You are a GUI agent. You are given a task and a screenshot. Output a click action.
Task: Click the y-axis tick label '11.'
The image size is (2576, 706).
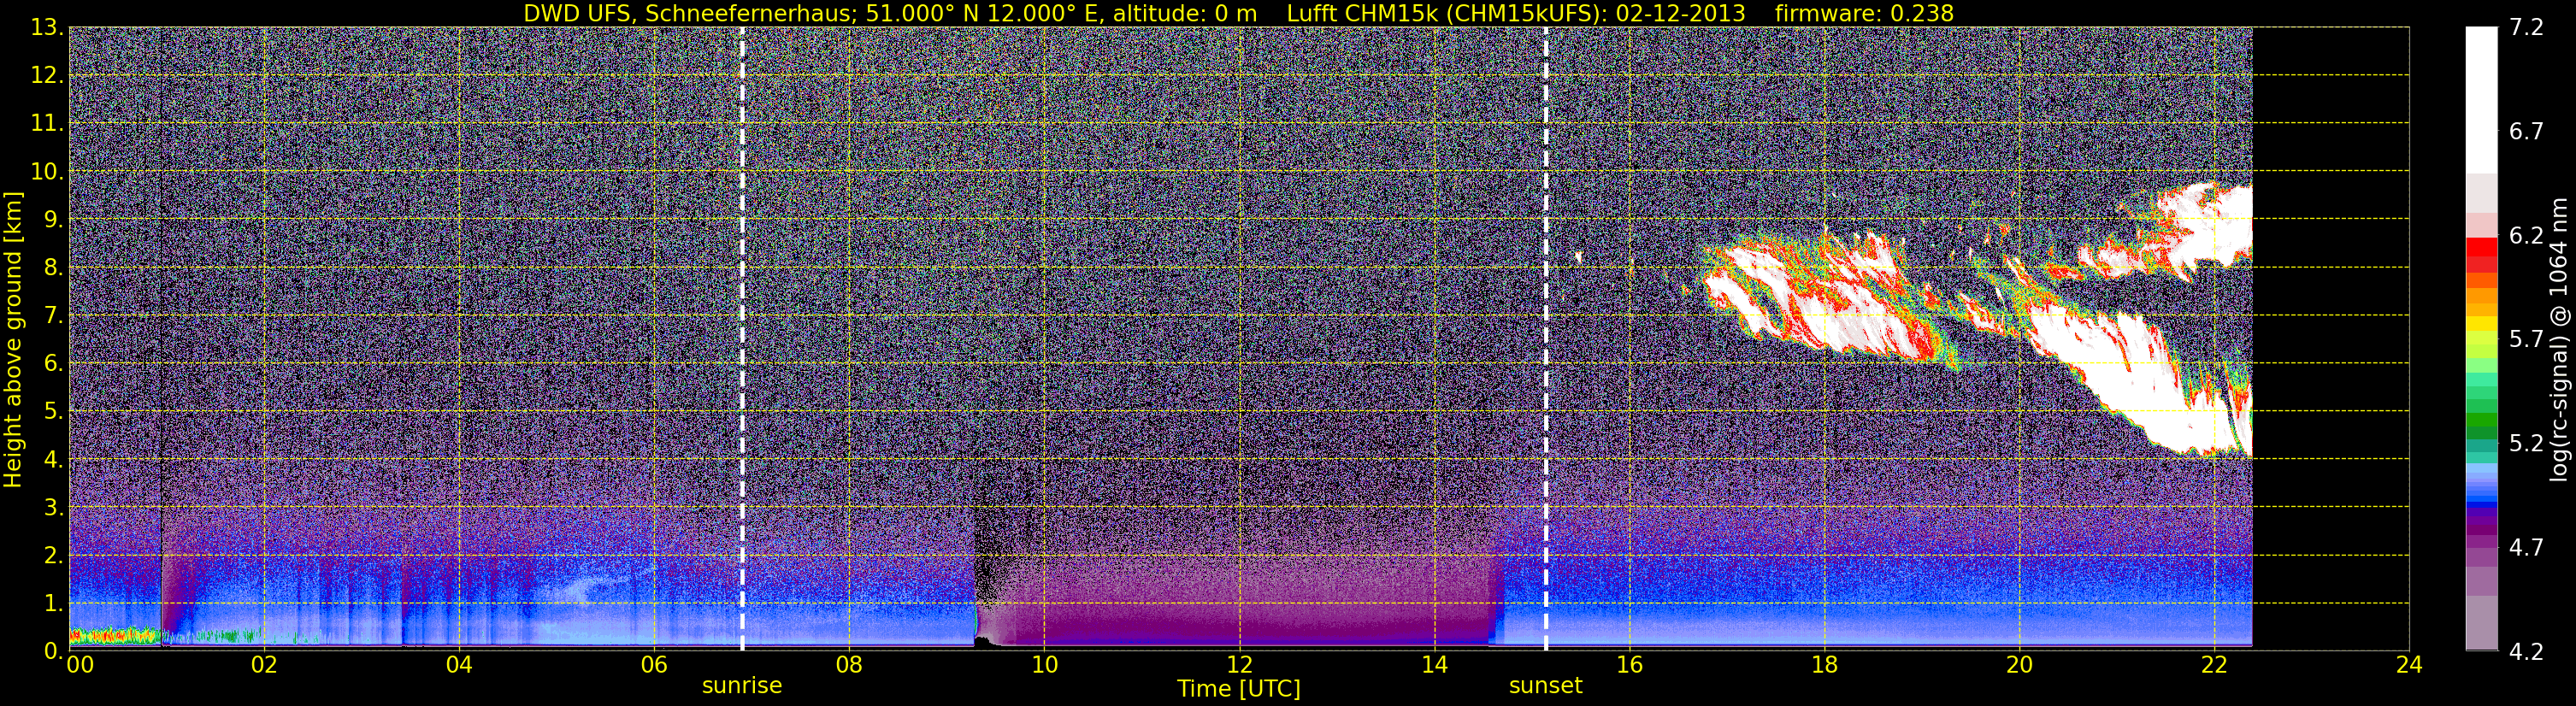(47, 124)
